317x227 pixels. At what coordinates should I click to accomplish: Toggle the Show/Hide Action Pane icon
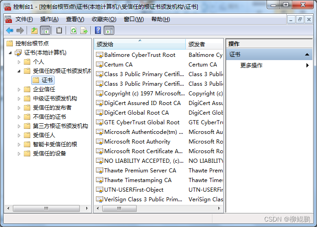[x=109, y=31]
